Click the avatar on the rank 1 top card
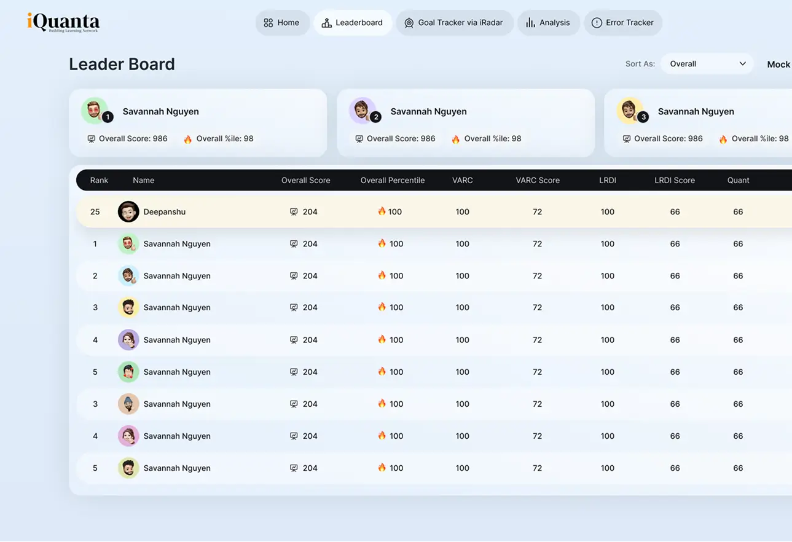792x542 pixels. 95,111
